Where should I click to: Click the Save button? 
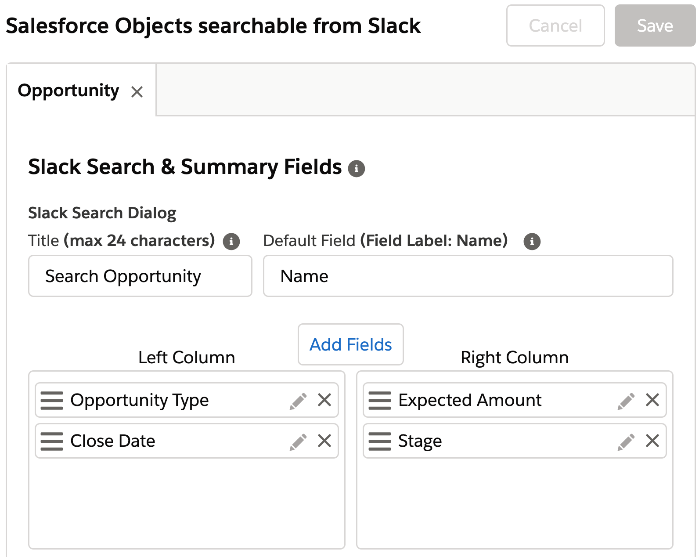pyautogui.click(x=655, y=26)
